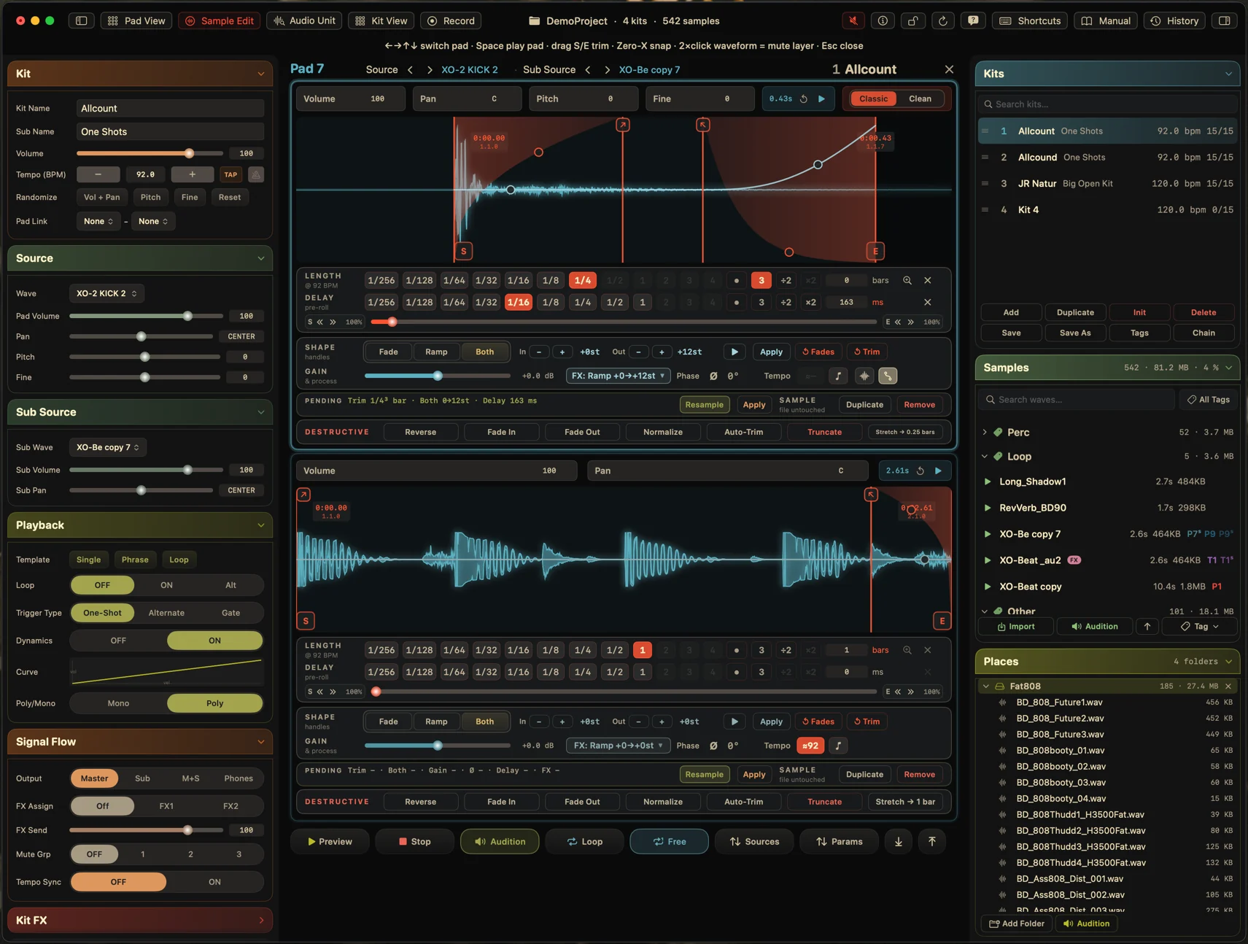Zoom using magnifier icon in source LENGTH row
Image resolution: width=1248 pixels, height=944 pixels.
907,280
